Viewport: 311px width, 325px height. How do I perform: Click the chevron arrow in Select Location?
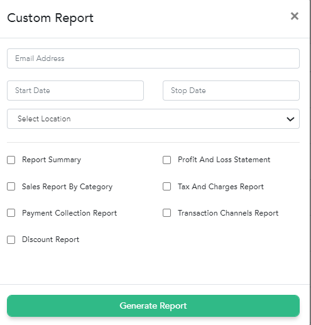[290, 119]
